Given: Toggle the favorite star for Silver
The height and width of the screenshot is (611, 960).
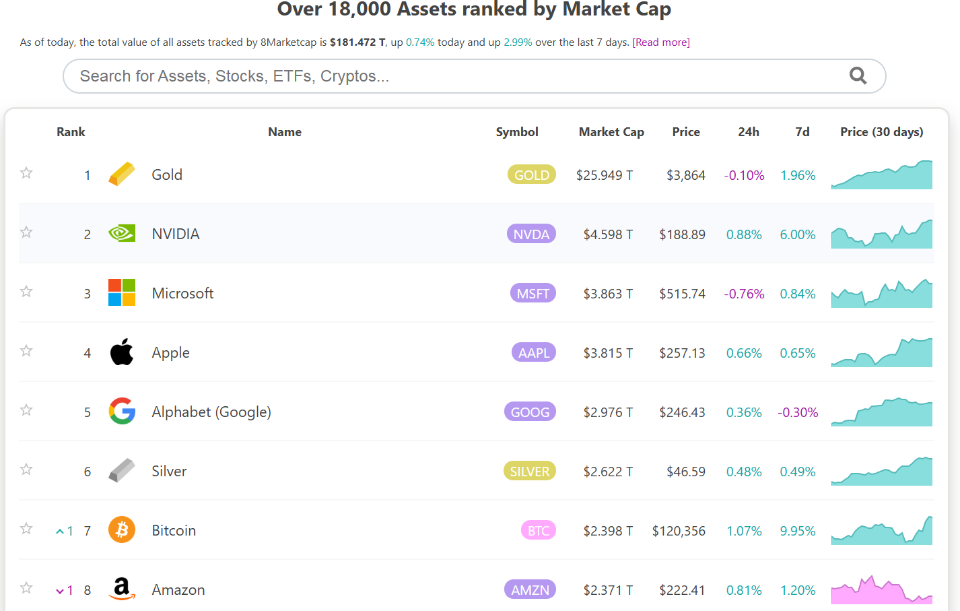Looking at the screenshot, I should point(26,470).
